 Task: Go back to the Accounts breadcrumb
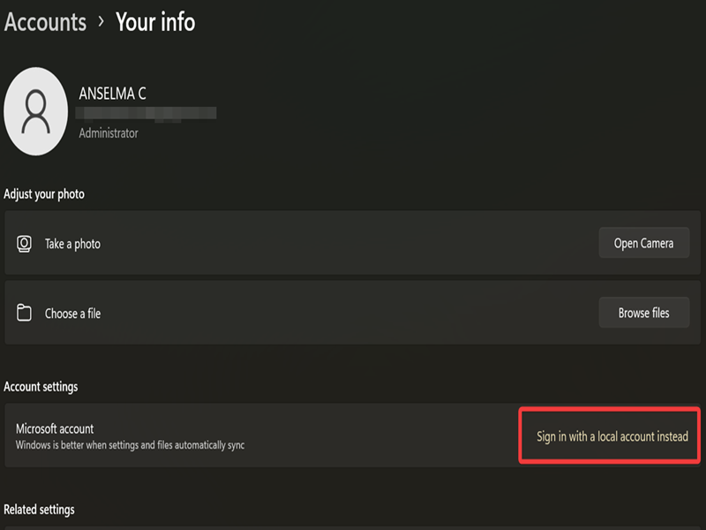tap(45, 21)
